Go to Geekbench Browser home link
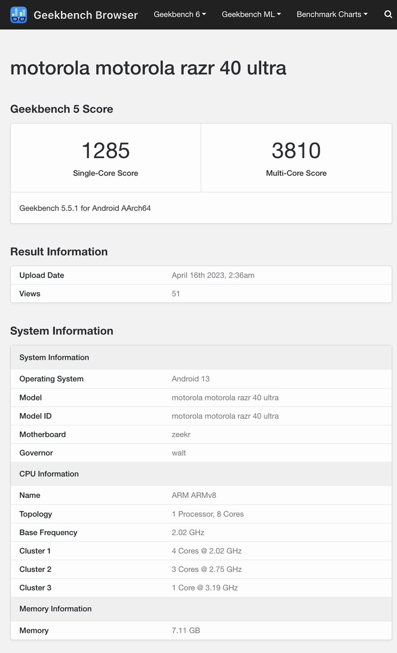The width and height of the screenshot is (397, 653). point(85,15)
